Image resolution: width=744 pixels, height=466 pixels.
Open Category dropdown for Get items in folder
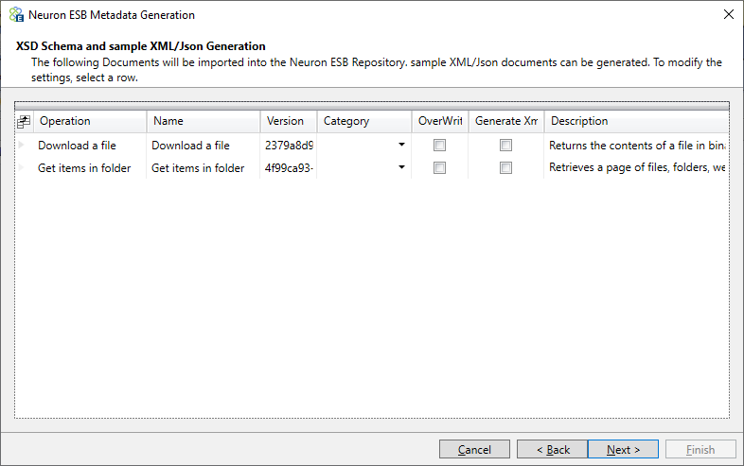[x=401, y=167]
